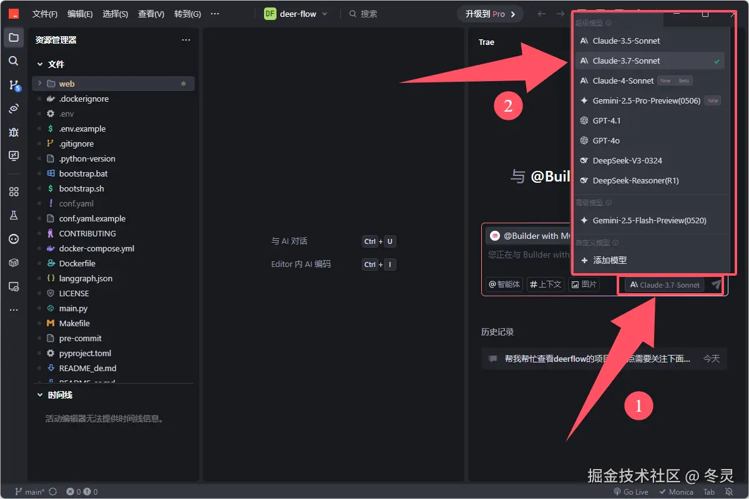Click the 升级到 Pro button

490,14
